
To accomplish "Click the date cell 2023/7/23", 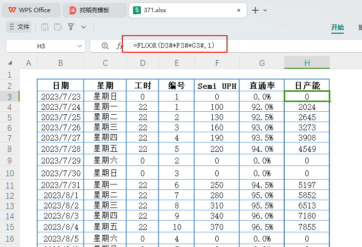I will pos(61,96).
